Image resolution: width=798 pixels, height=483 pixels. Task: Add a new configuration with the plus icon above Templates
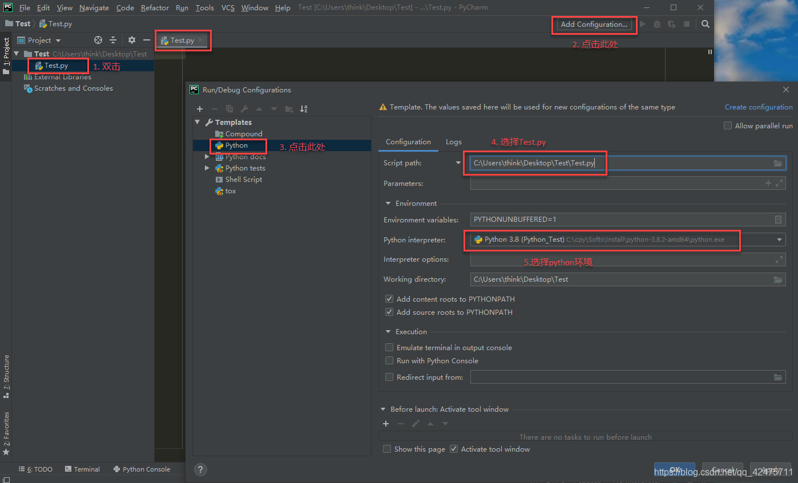click(x=200, y=109)
